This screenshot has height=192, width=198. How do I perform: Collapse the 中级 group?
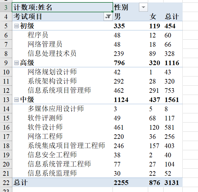click(x=16, y=100)
